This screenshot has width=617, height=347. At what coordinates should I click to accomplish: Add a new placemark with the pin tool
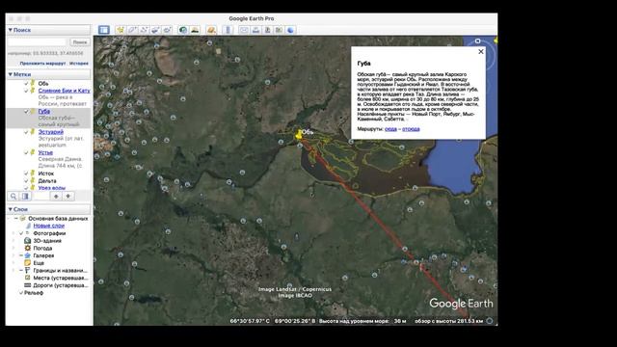pyautogui.click(x=121, y=30)
